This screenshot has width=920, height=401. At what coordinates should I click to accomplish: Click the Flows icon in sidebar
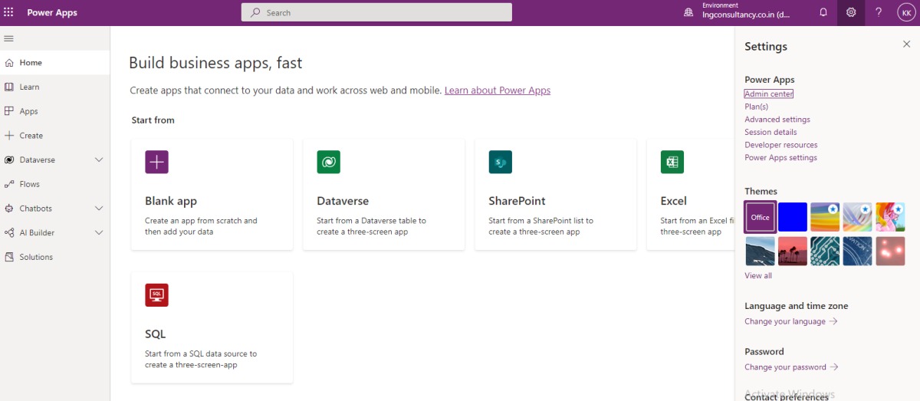pos(9,184)
